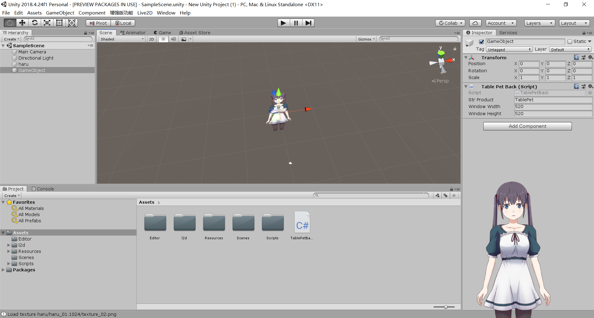Toggle scene audio icon in Scene toolbar

coord(173,39)
